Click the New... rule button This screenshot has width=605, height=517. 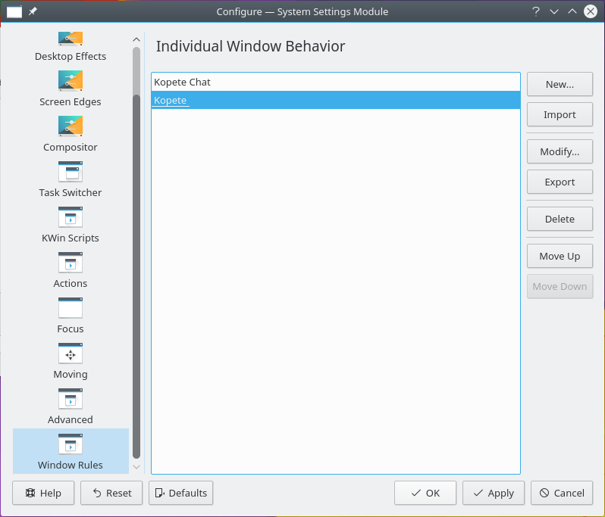pyautogui.click(x=560, y=85)
